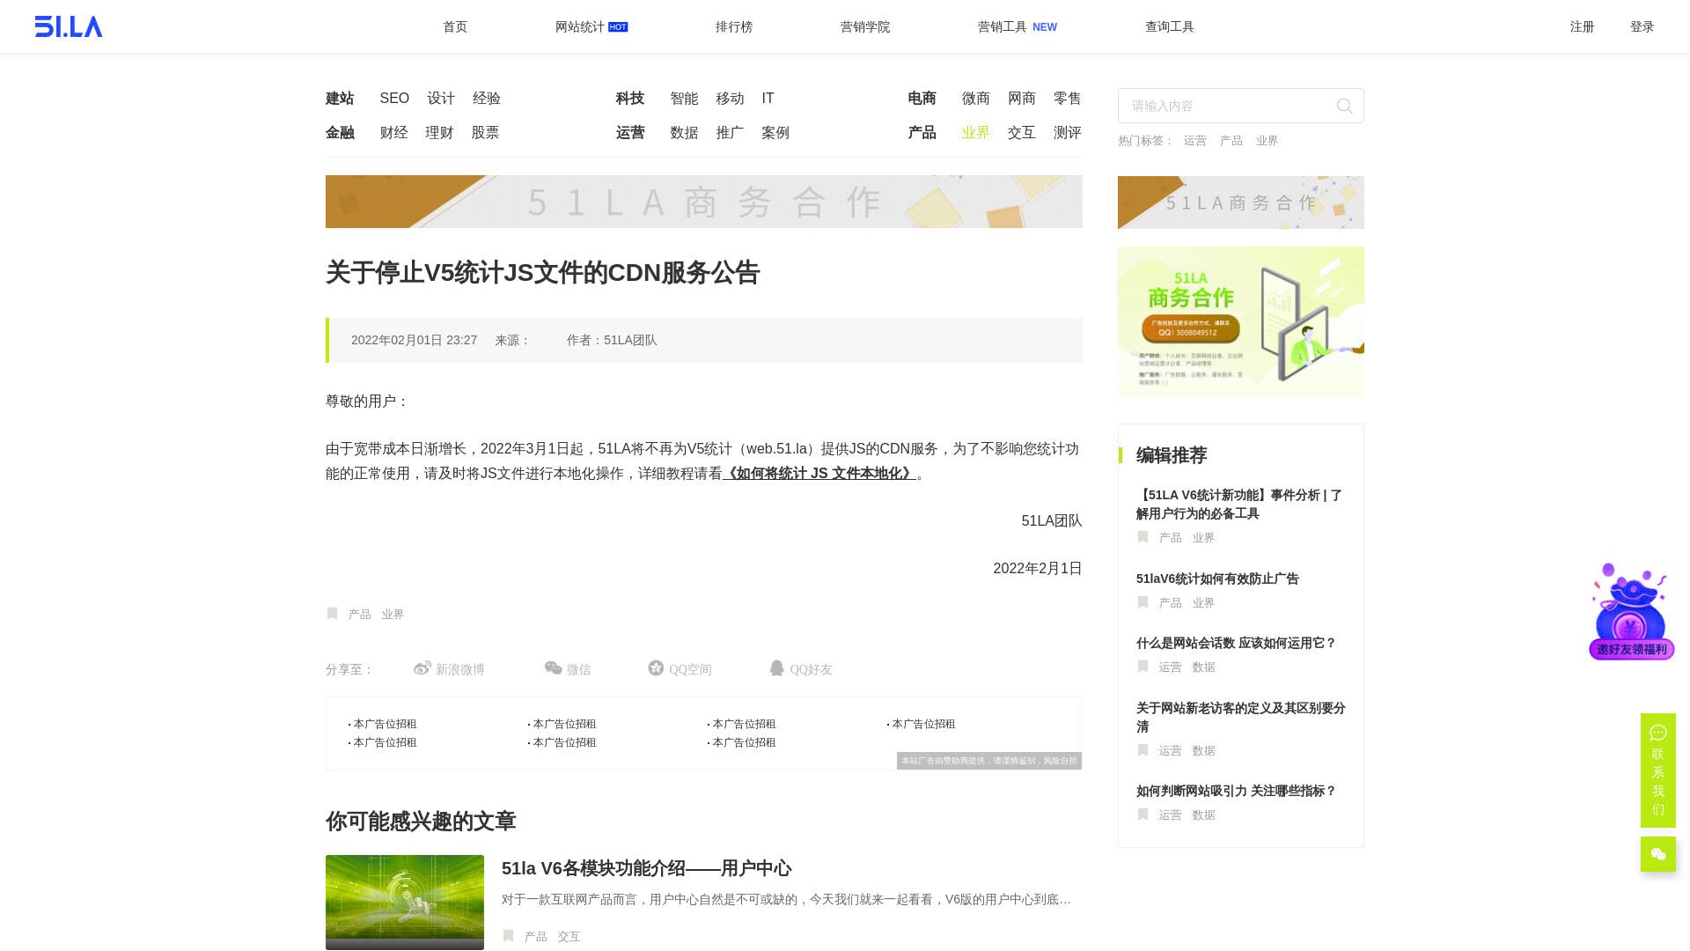Viewport: 1690px width, 951px height.
Task: Click the first 本广告位招租 ad link
Action: [385, 724]
